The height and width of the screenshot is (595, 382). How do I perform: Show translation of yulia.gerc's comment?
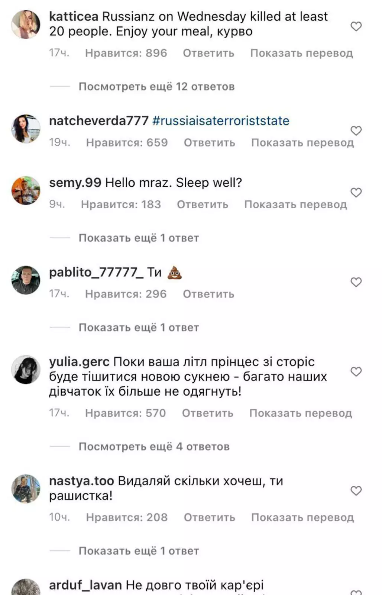[300, 413]
